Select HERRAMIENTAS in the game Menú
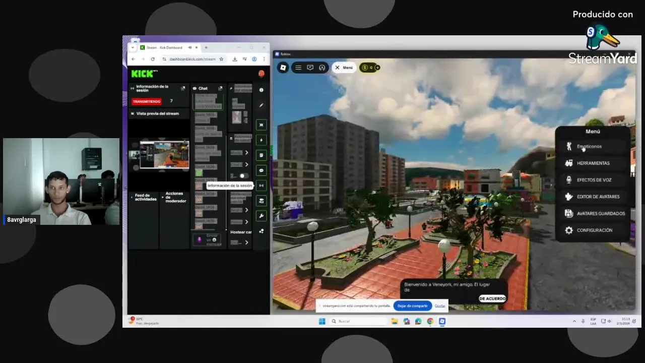Viewport: 645px width, 363px height. [593, 163]
